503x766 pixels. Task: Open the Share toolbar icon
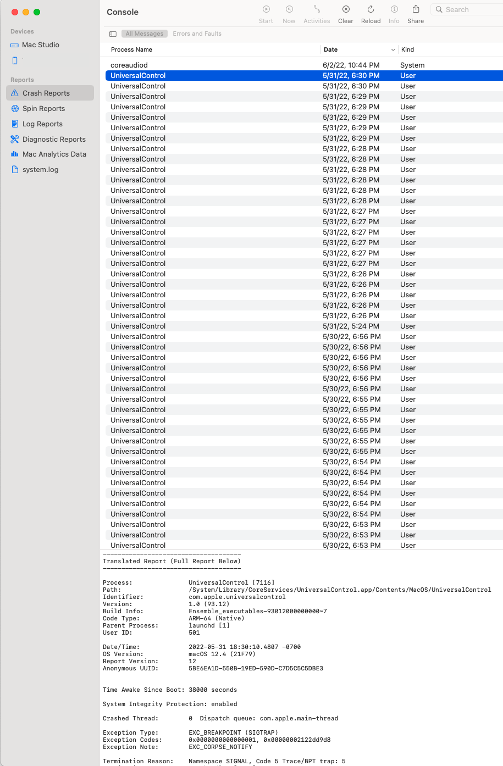[416, 9]
